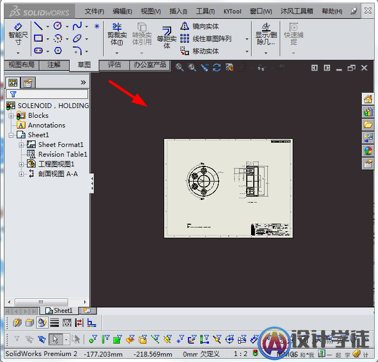Click the Trim Entities (剪裁实体) tool

click(x=117, y=34)
